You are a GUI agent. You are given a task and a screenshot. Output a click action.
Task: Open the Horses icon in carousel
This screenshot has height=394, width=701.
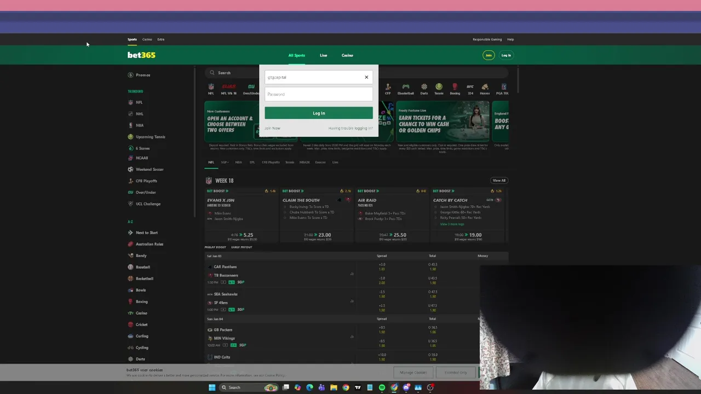coord(485,89)
